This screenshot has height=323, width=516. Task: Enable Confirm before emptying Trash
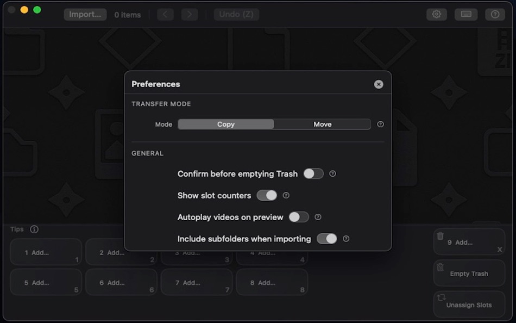click(313, 173)
